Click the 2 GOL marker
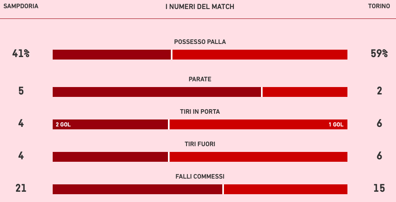396x202 pixels. [63, 124]
